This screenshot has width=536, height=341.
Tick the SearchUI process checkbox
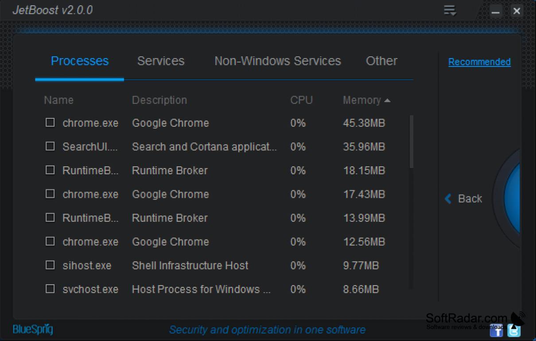pos(50,146)
